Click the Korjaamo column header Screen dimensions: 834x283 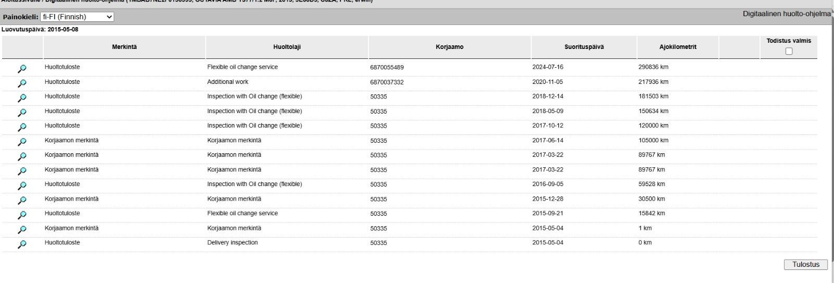pos(449,47)
